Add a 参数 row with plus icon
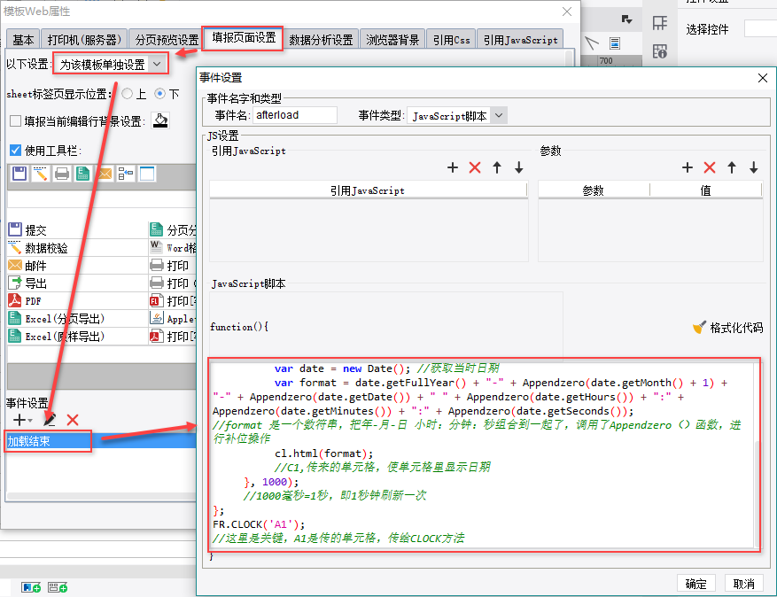Image resolution: width=777 pixels, height=597 pixels. [x=688, y=167]
